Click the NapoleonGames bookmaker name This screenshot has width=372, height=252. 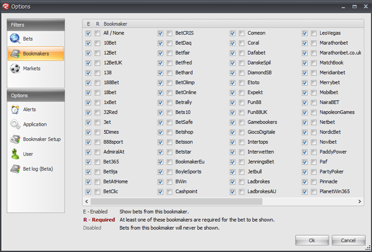point(337,112)
